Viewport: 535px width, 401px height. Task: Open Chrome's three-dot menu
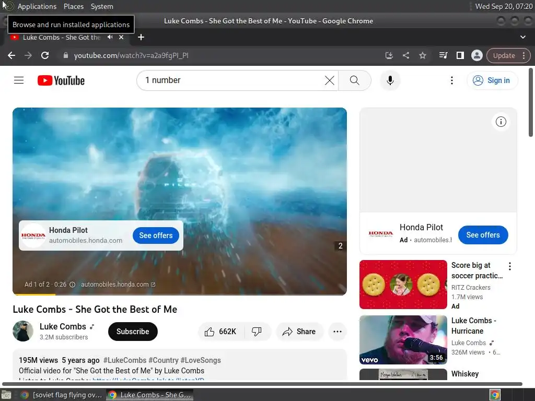point(524,55)
